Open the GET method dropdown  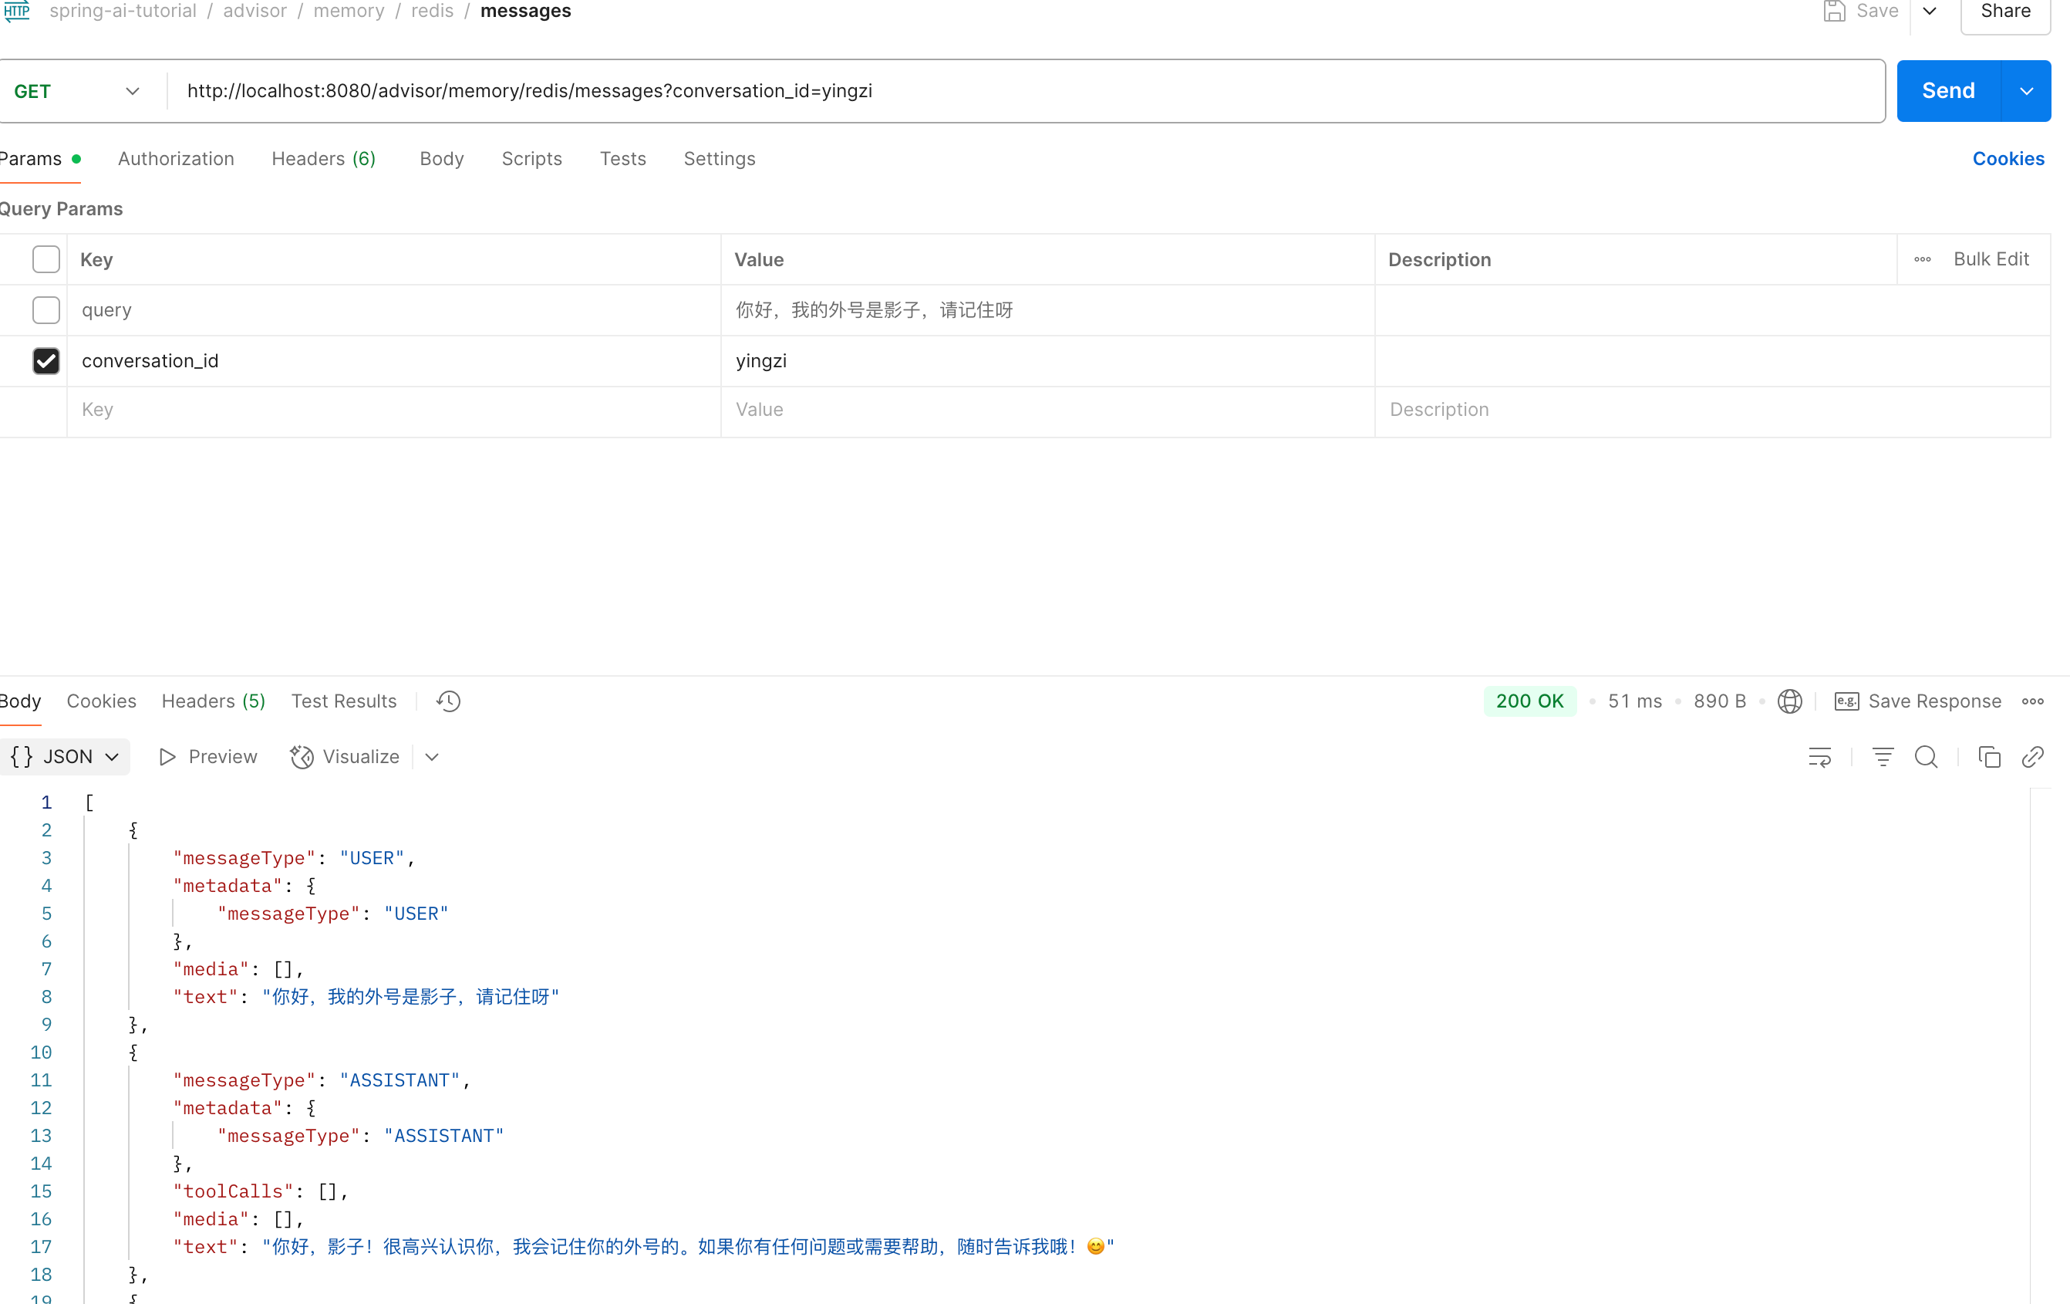pyautogui.click(x=77, y=91)
